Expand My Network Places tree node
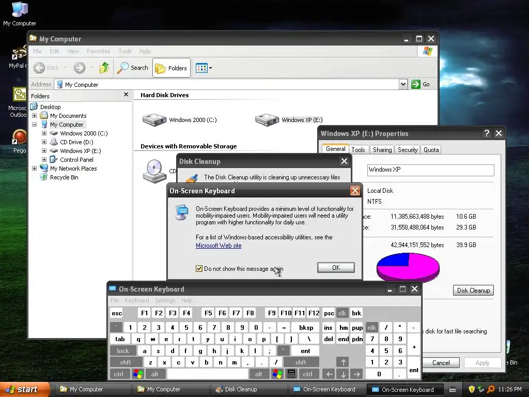Image resolution: width=529 pixels, height=397 pixels. click(x=34, y=168)
